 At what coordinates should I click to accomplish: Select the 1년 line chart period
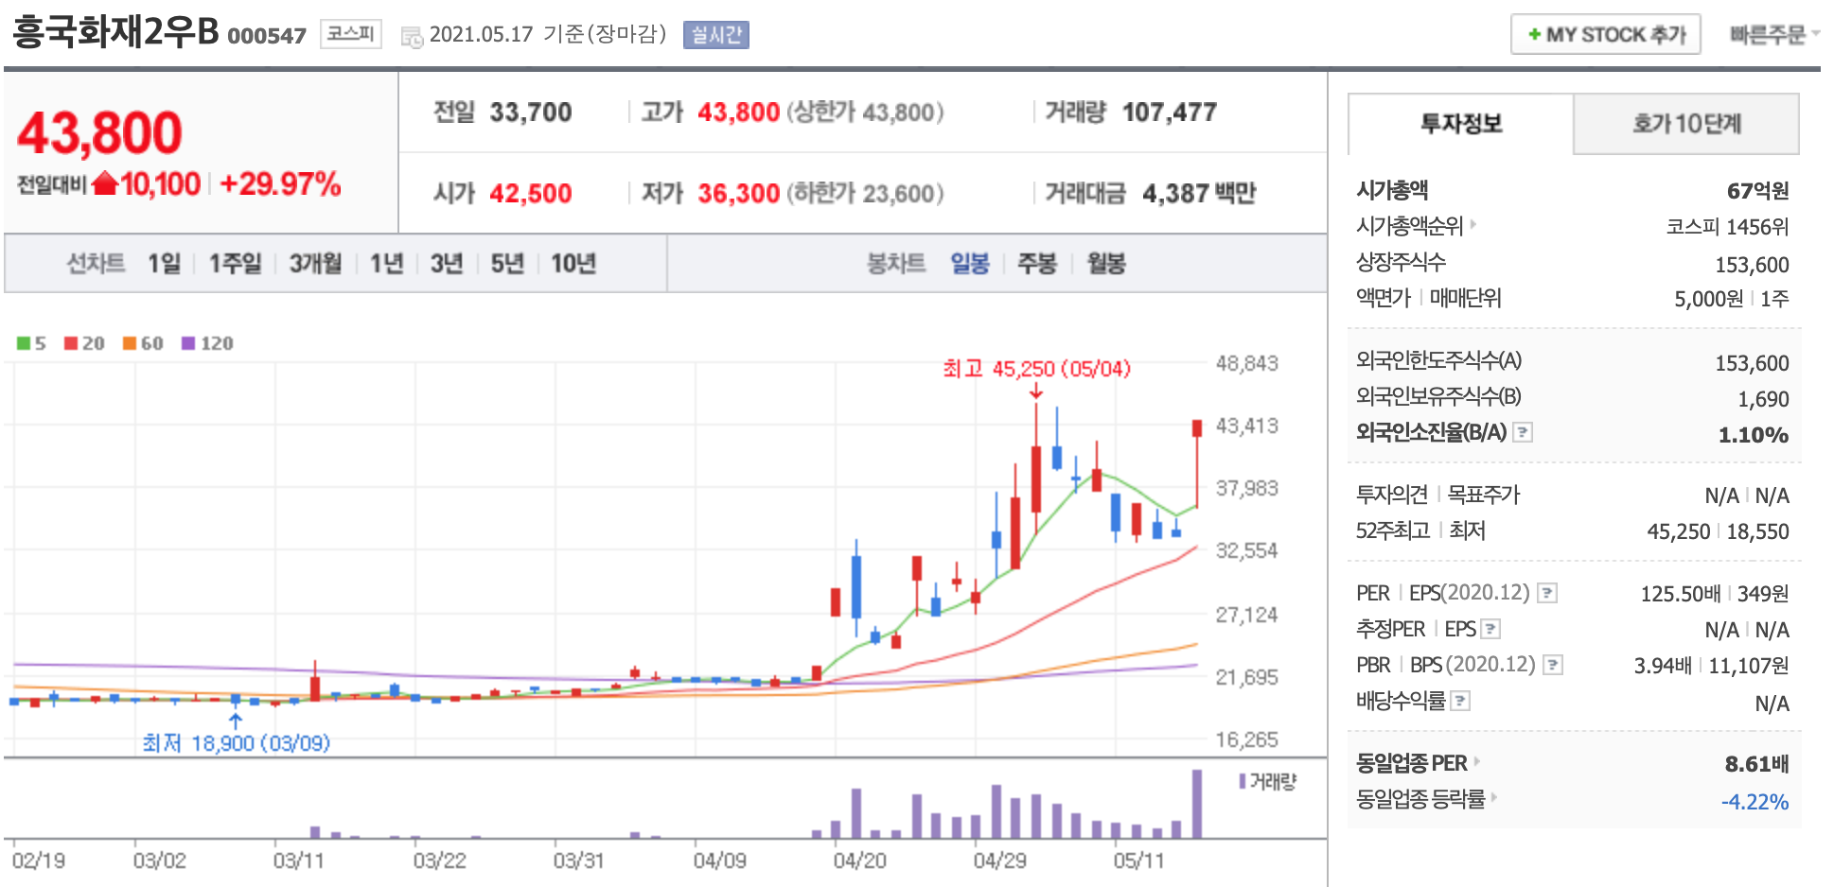click(386, 263)
